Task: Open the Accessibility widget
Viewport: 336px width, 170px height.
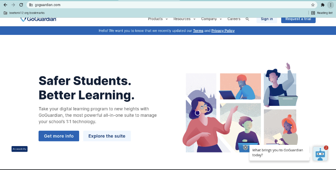Action: [x=19, y=149]
